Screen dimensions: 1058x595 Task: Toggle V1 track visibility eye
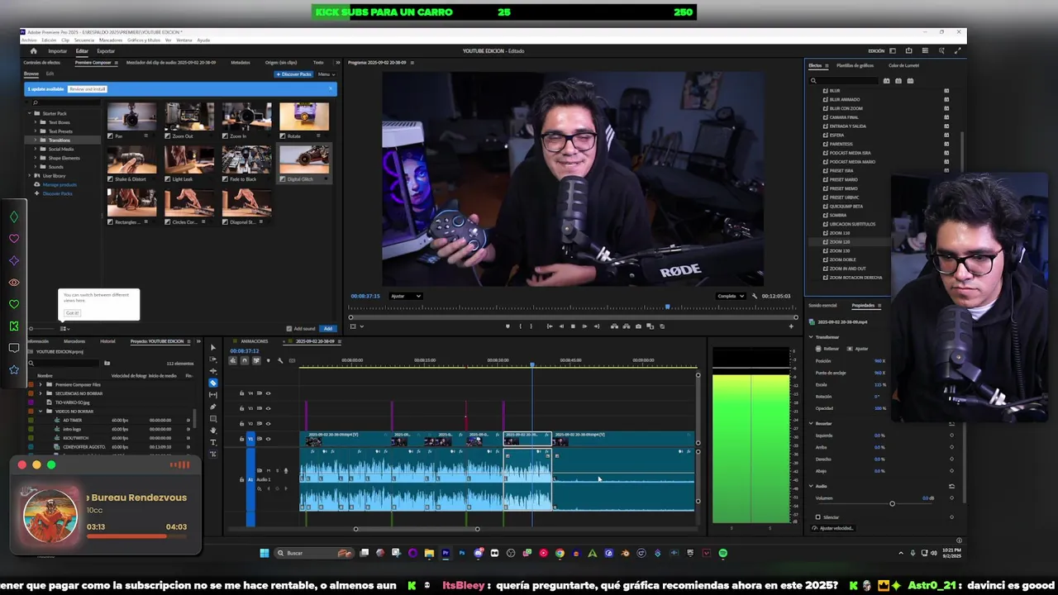[x=268, y=439]
